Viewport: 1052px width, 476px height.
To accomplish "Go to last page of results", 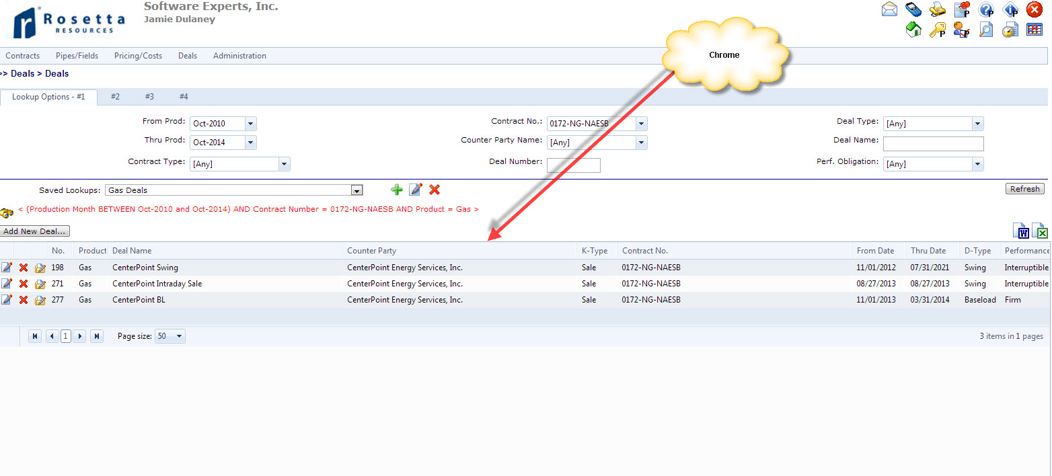I will pos(97,336).
